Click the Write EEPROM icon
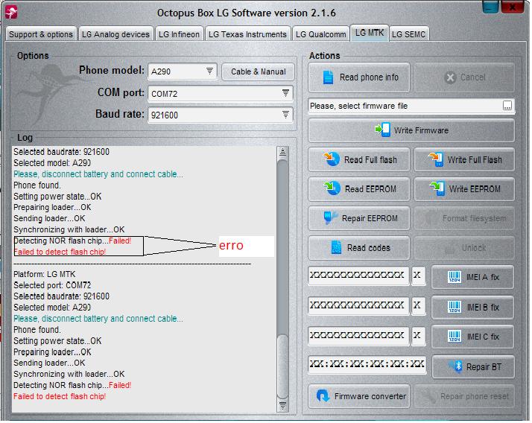This screenshot has width=532, height=423. (x=437, y=188)
